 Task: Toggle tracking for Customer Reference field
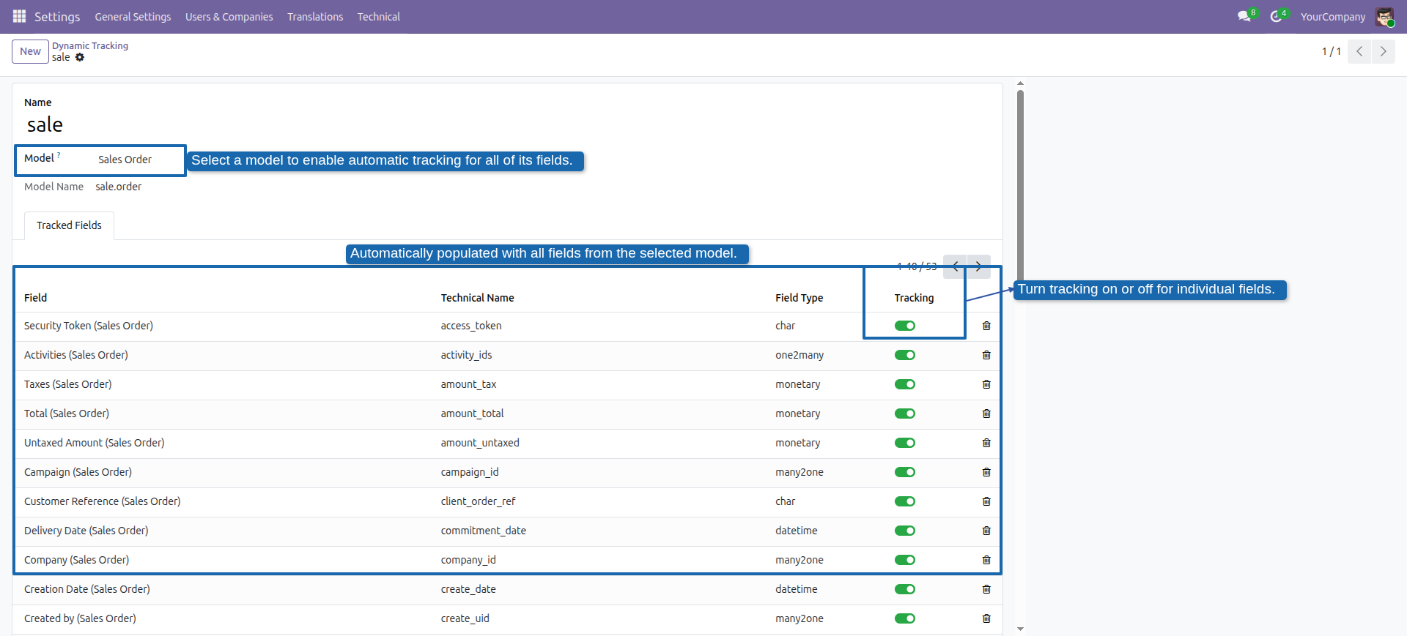pyautogui.click(x=905, y=501)
